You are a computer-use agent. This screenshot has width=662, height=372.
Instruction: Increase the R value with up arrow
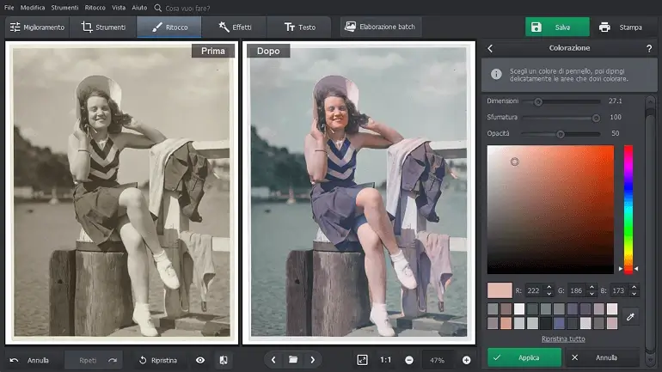[549, 287]
